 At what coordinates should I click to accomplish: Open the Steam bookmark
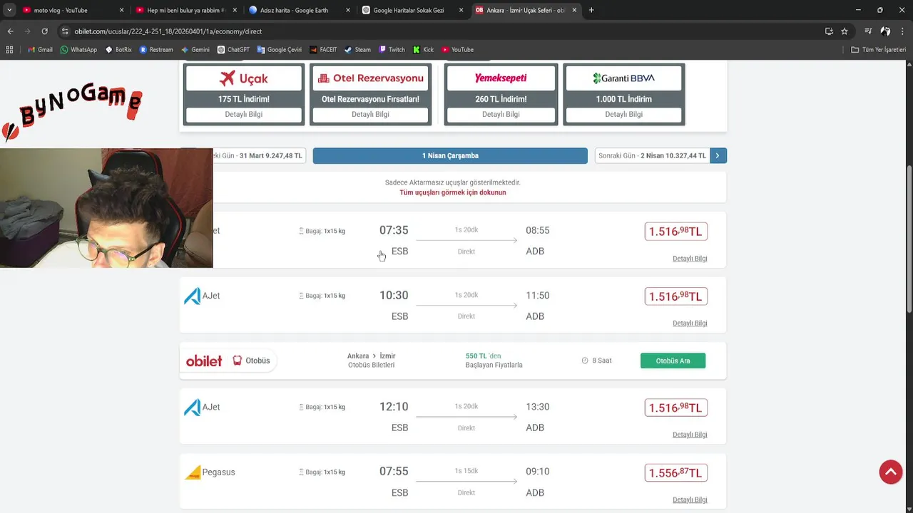(x=357, y=49)
